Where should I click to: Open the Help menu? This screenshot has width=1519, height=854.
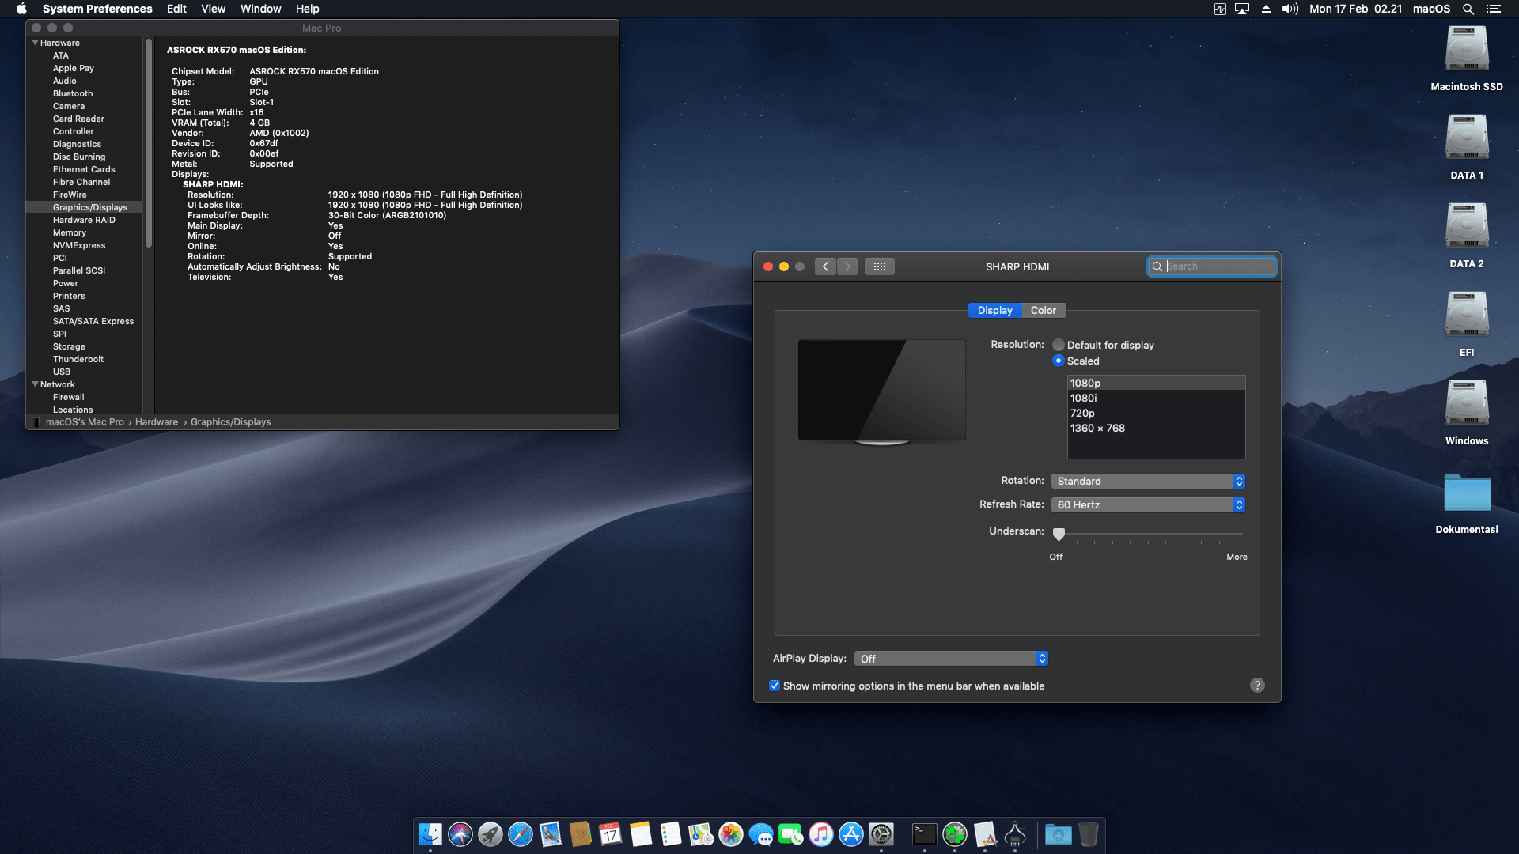[x=307, y=9]
